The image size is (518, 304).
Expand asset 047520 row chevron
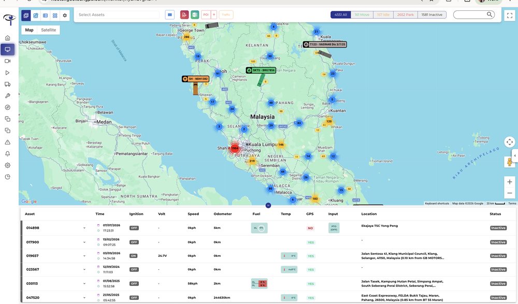(84, 298)
